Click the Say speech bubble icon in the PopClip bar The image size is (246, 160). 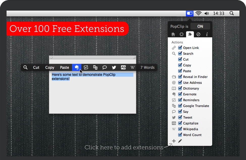click(104, 67)
